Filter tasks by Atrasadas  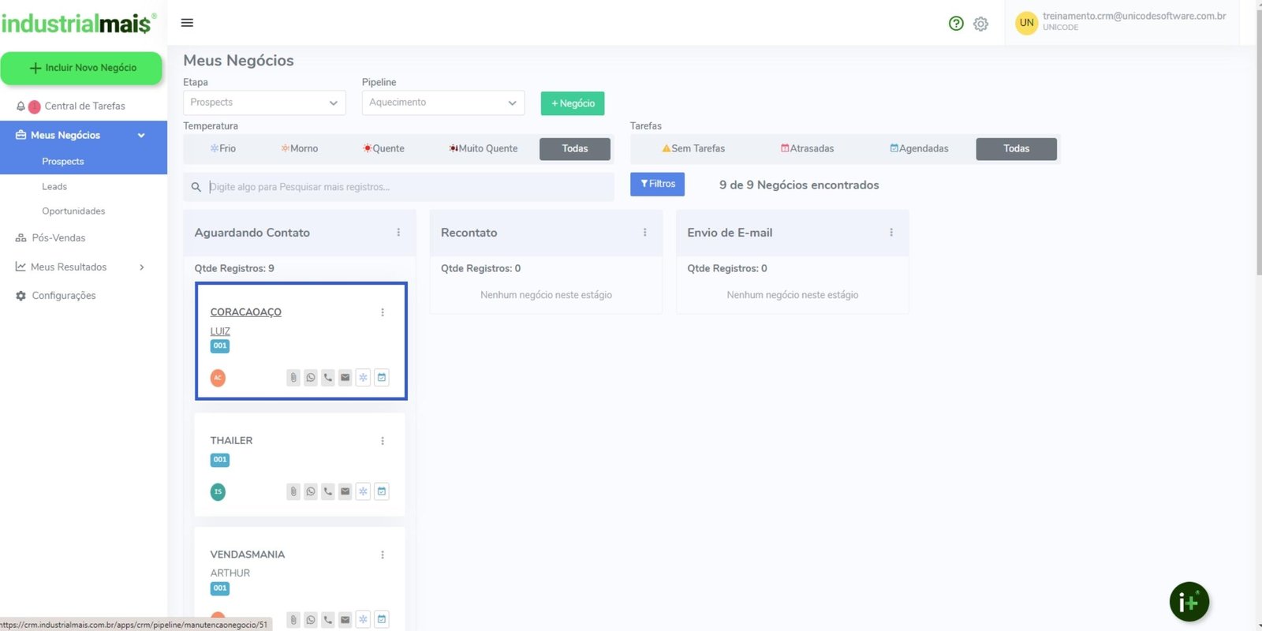coord(807,148)
